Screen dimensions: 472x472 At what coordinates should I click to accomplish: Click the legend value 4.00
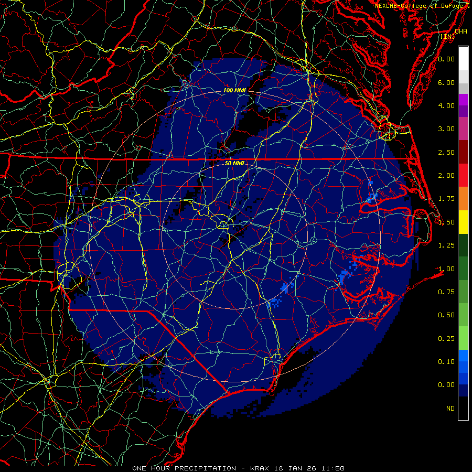446,105
